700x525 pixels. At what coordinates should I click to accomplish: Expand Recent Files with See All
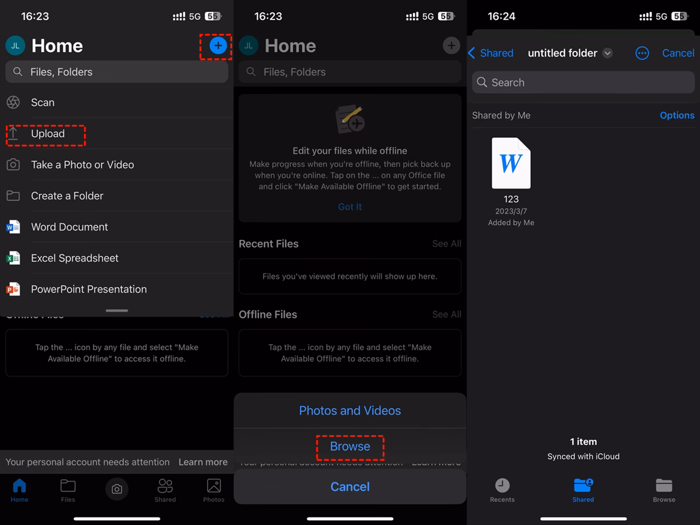click(446, 244)
